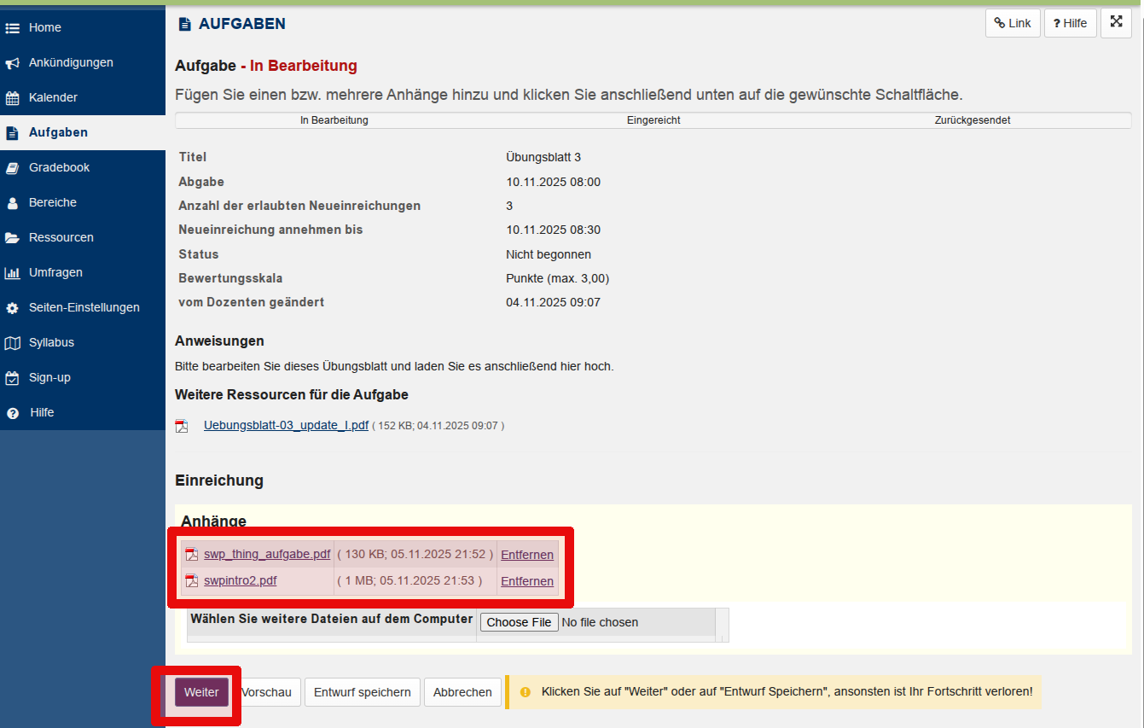
Task: Click Choose File to upload another attachment
Action: pos(519,622)
